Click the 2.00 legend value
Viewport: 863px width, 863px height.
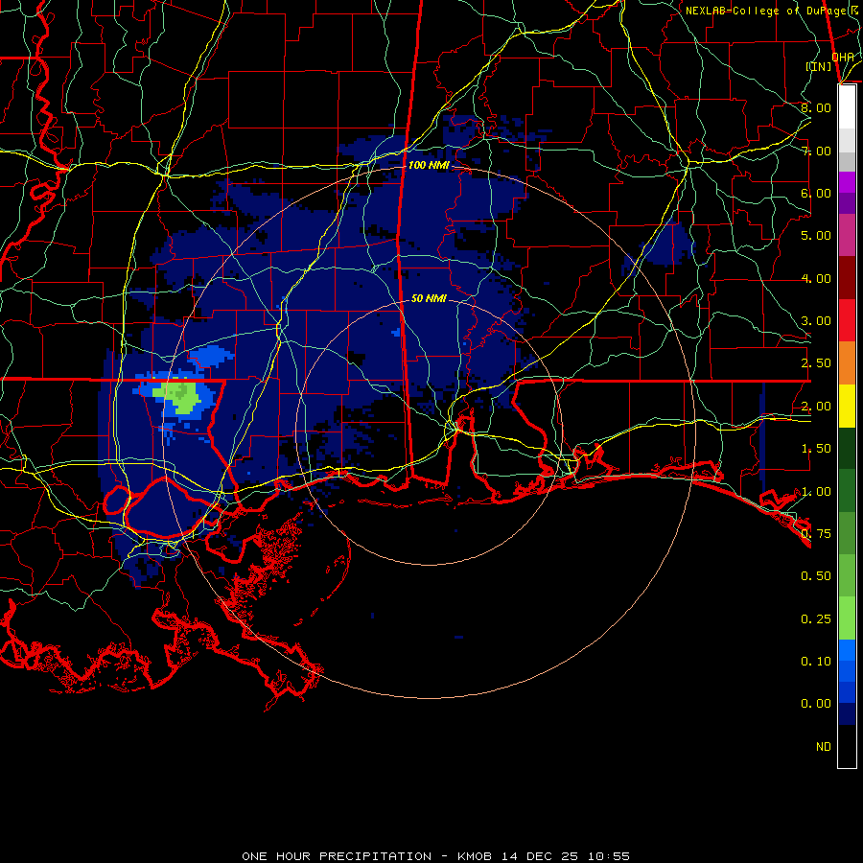pos(816,407)
